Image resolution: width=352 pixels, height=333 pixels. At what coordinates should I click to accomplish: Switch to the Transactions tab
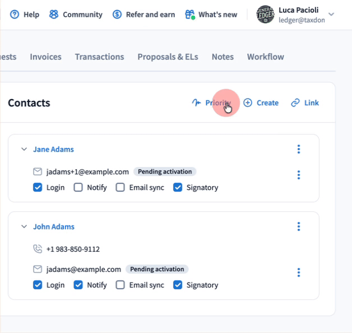click(99, 57)
